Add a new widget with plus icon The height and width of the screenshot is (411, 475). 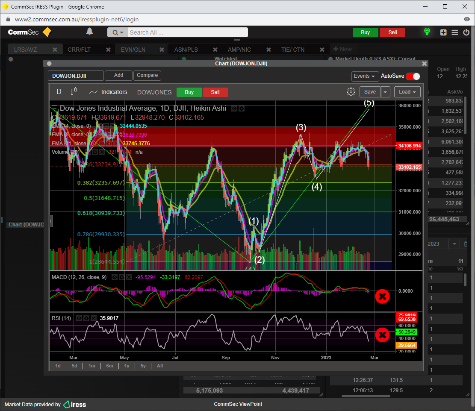443,32
